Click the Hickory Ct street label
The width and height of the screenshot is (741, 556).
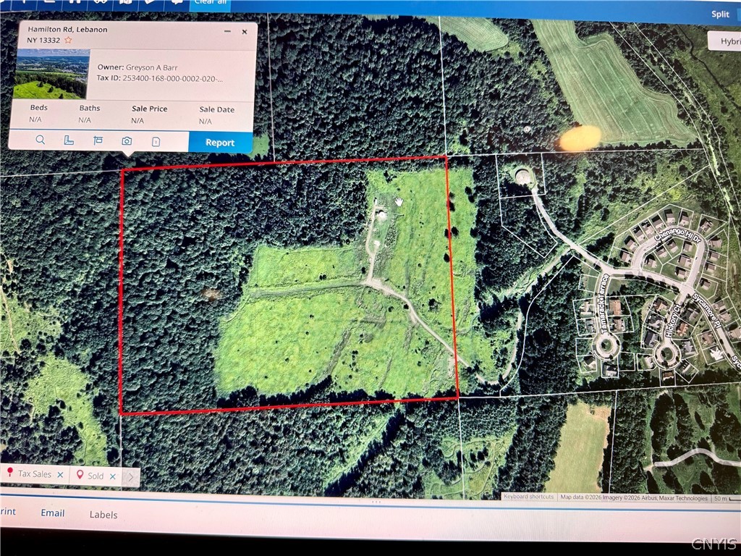click(672, 321)
